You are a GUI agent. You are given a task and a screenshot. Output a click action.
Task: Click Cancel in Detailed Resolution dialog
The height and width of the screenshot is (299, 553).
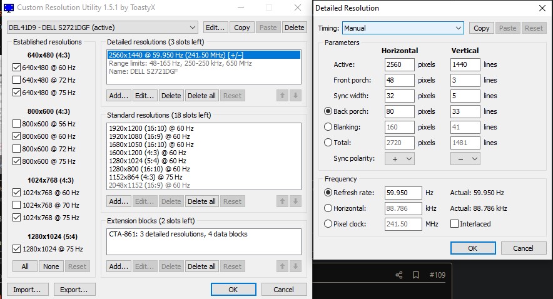[x=524, y=248]
